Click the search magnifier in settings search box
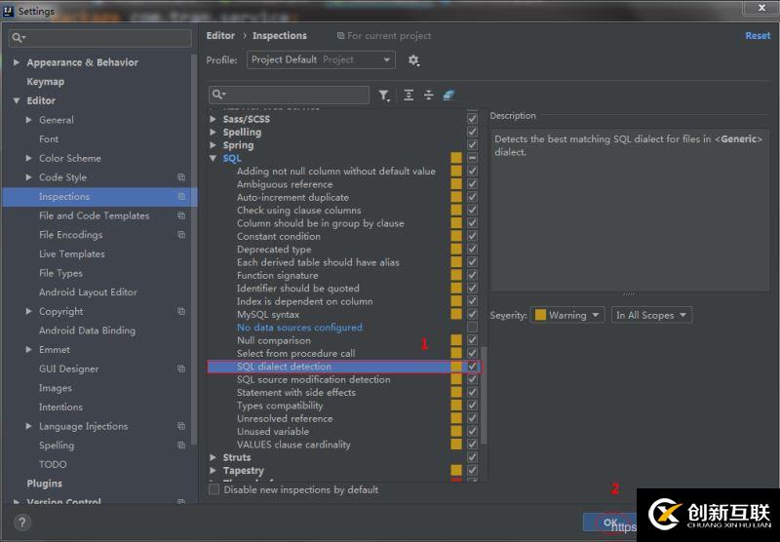Viewport: 780px width, 542px height. 19,37
